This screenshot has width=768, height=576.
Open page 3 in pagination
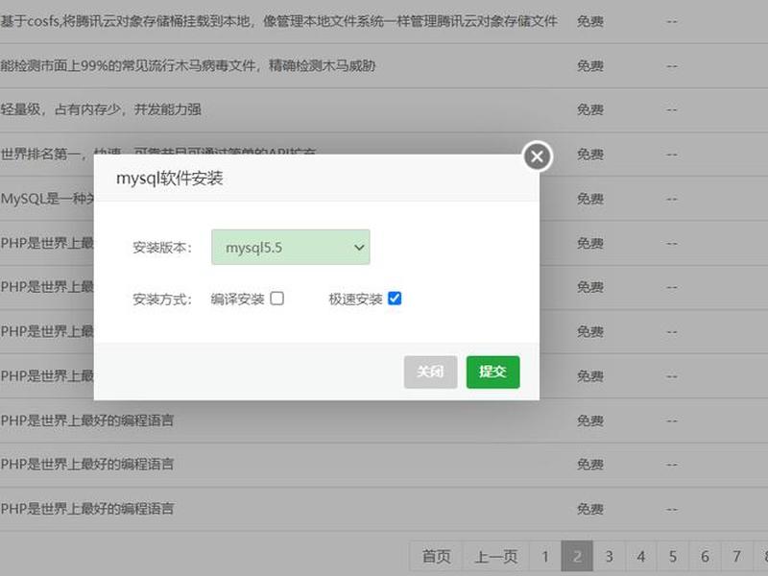(x=609, y=557)
